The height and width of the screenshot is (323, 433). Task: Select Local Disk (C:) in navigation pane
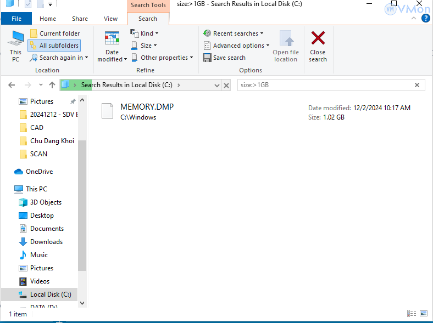tap(51, 294)
